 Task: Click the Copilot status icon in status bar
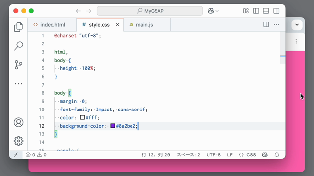click(x=265, y=154)
